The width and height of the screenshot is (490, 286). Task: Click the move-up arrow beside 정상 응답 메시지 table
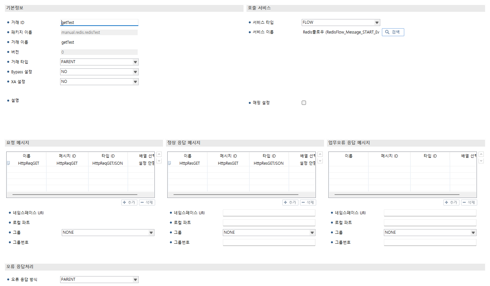click(x=320, y=155)
